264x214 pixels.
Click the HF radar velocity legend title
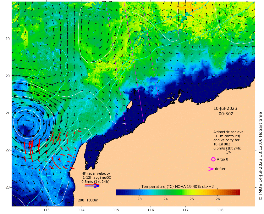click(96, 173)
